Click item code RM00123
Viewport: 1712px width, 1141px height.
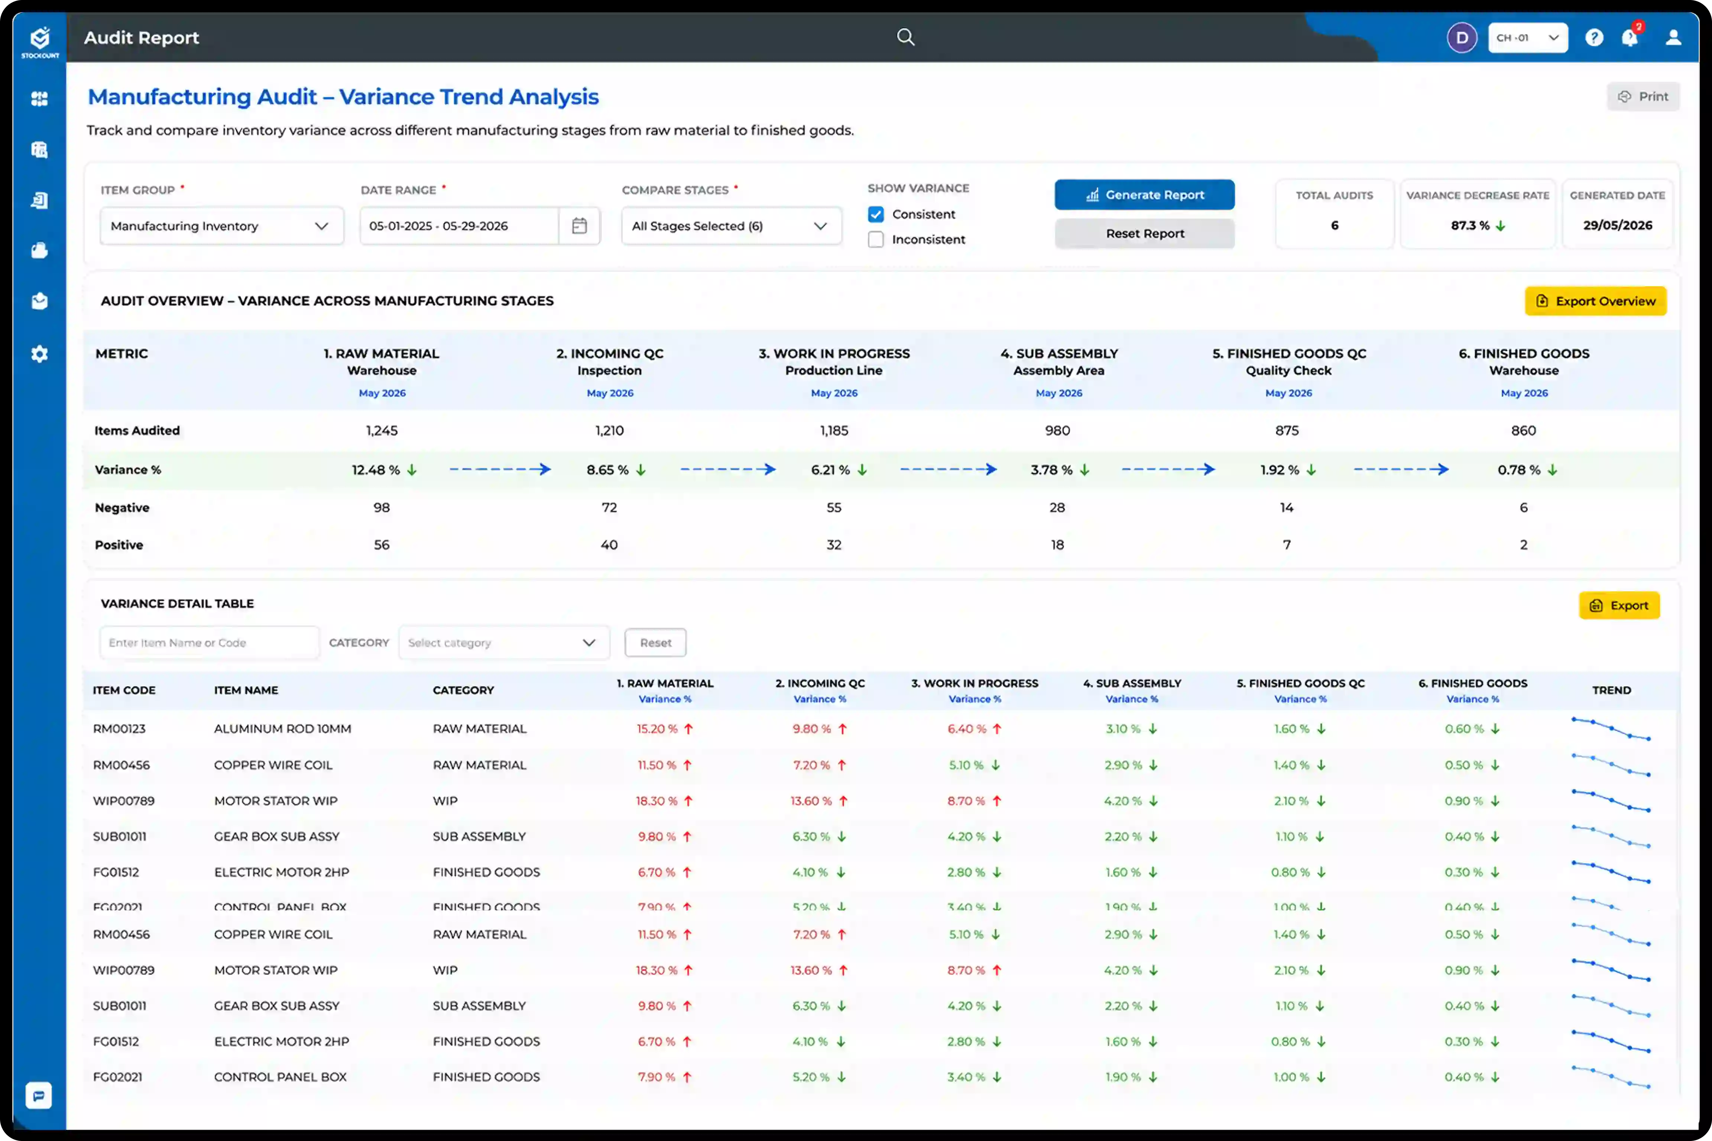[x=119, y=728]
